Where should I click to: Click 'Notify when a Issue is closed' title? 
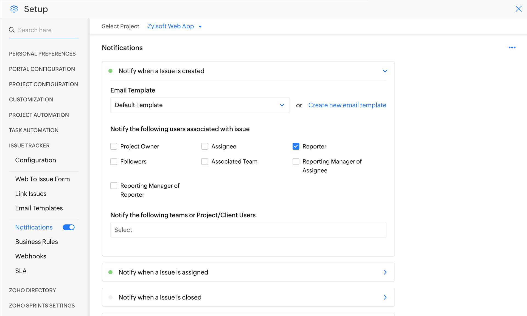point(160,297)
